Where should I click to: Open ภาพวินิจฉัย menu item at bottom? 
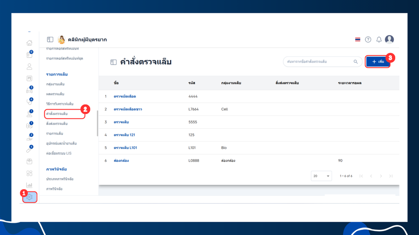[x=54, y=189]
